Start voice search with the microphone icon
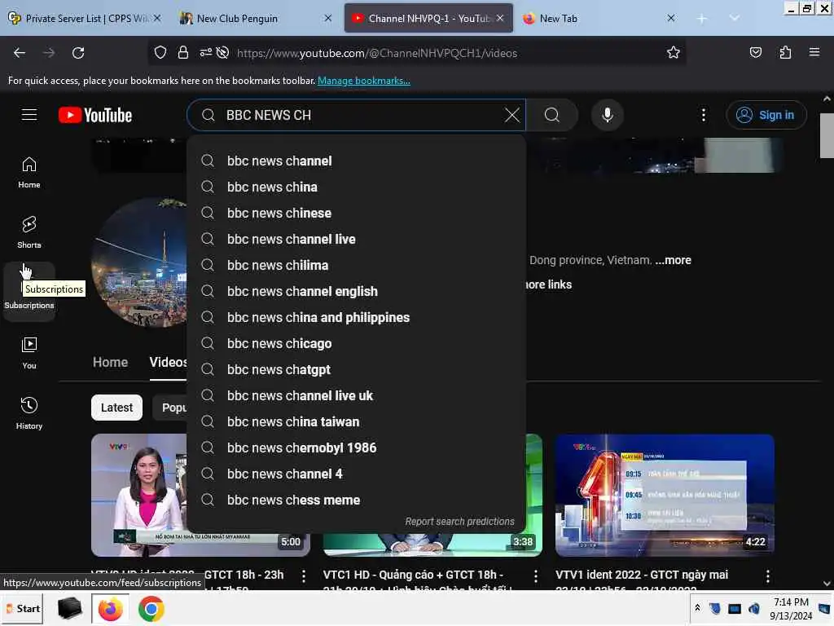The height and width of the screenshot is (626, 834). coord(608,115)
